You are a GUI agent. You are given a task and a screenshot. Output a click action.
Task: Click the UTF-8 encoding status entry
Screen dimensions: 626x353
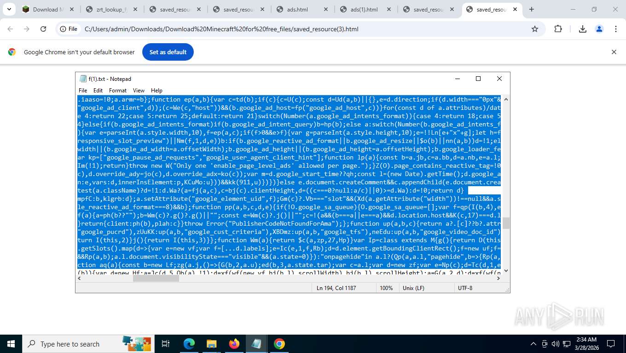[x=465, y=288]
